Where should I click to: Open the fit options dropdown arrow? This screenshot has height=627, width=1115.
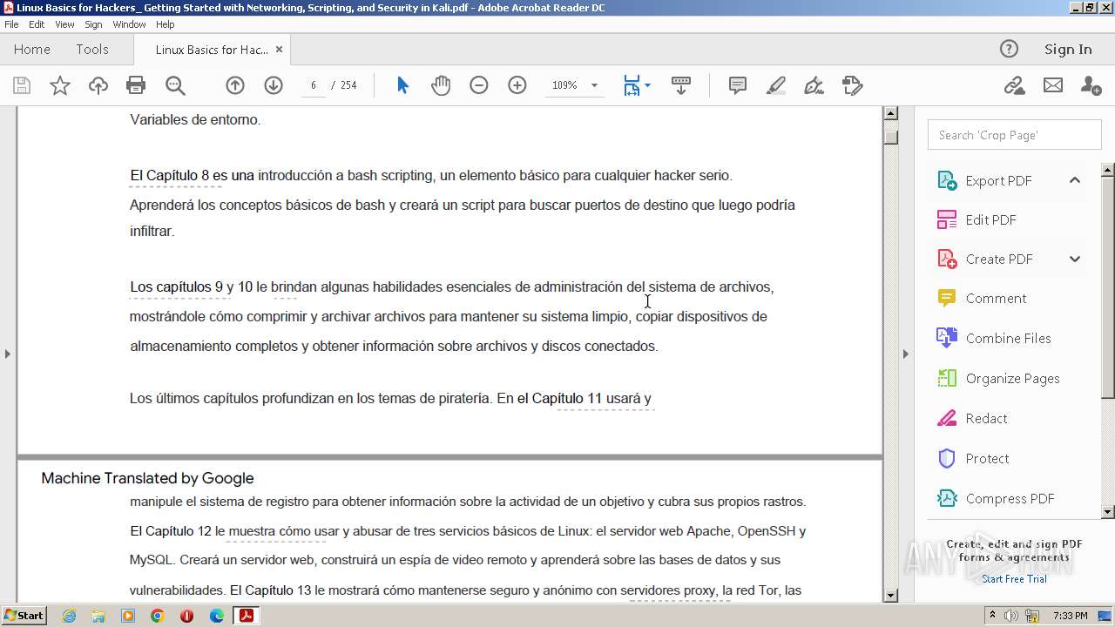pyautogui.click(x=647, y=85)
